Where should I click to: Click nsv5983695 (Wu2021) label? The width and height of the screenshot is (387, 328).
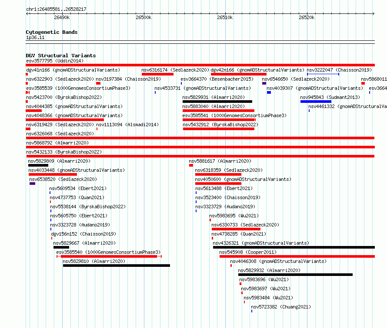[234, 216]
